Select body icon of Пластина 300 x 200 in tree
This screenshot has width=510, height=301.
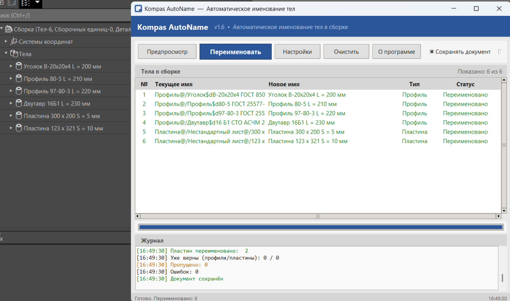pos(19,116)
